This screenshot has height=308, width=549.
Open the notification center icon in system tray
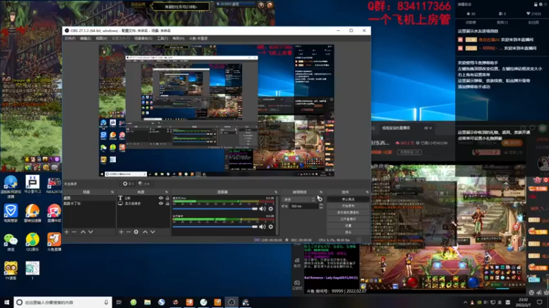pyautogui.click(x=539, y=303)
